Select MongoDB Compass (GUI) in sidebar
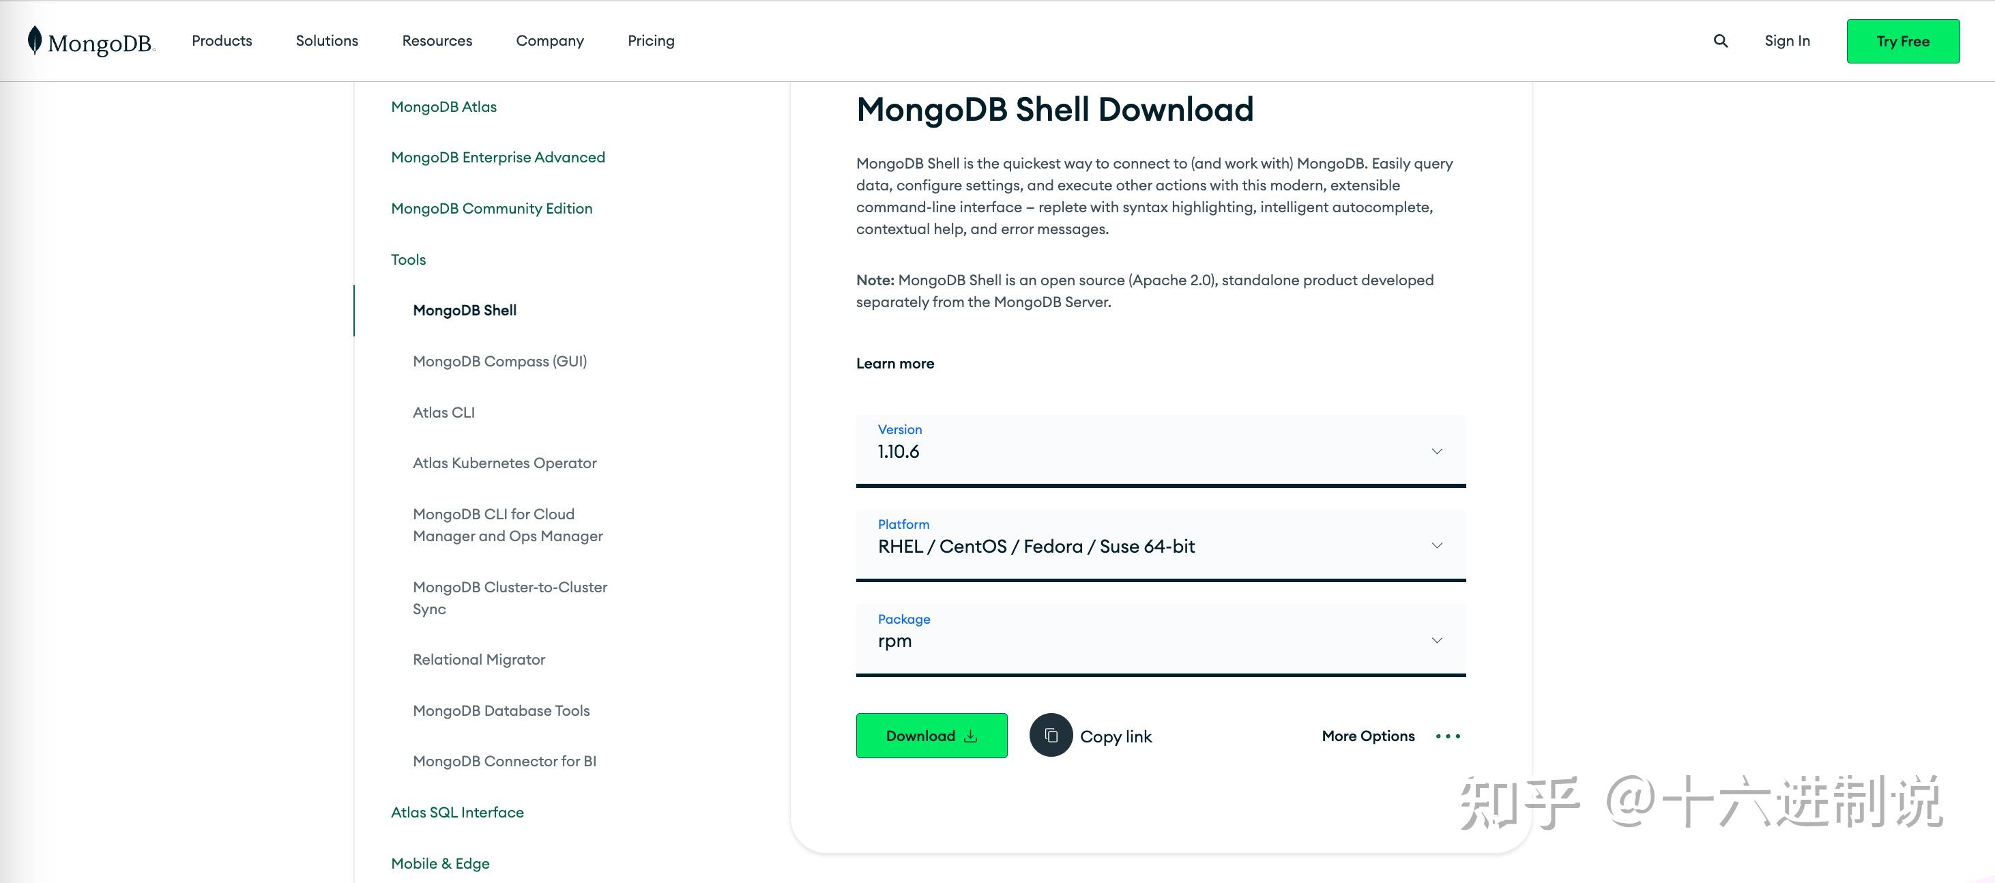This screenshot has height=883, width=1995. pyautogui.click(x=499, y=361)
